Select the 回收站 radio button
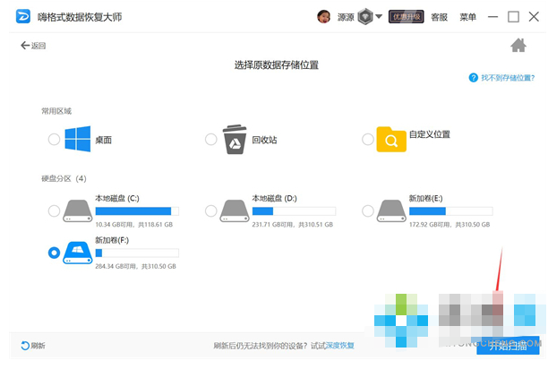 click(210, 139)
